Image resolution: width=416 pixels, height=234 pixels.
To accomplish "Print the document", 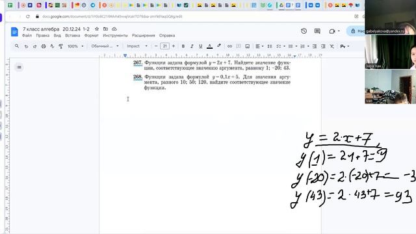I will (x=44, y=46).
